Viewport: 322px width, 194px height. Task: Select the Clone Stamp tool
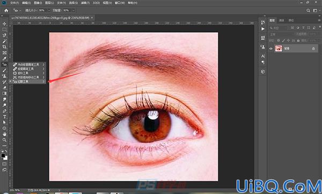4,76
